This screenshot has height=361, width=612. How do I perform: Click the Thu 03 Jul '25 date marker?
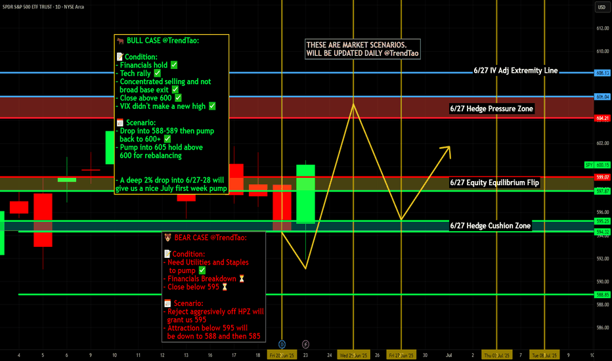[496, 355]
